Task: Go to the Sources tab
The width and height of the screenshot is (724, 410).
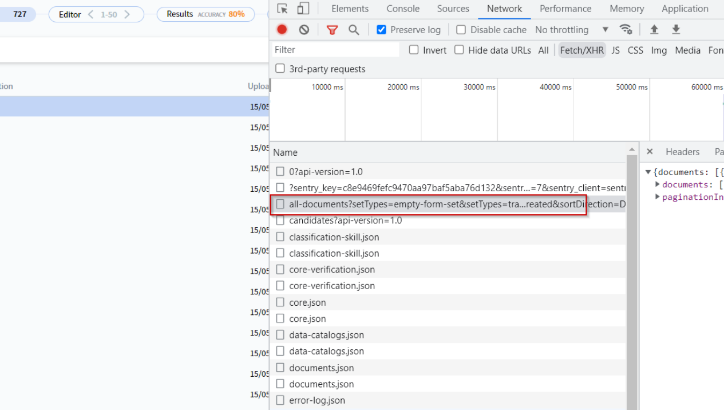Action: pyautogui.click(x=453, y=9)
